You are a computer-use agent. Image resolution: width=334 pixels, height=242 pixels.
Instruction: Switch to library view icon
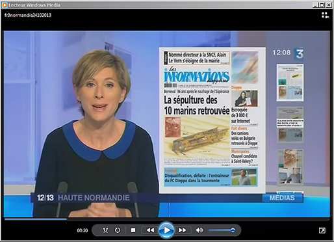[325, 15]
